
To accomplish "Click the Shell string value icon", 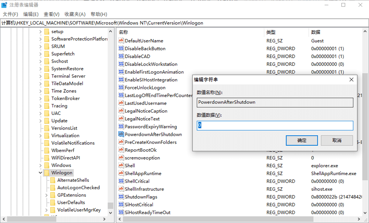I will tap(121, 166).
